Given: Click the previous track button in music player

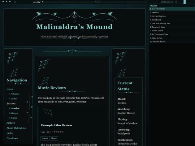Looking at the screenshot, I should point(3,1).
